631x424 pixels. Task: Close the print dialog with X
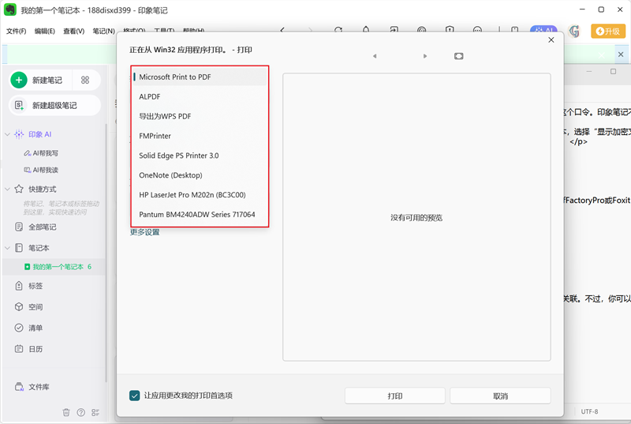pyautogui.click(x=551, y=39)
